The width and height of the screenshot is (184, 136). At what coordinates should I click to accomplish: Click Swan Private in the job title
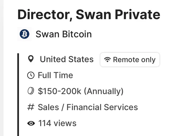click(118, 15)
